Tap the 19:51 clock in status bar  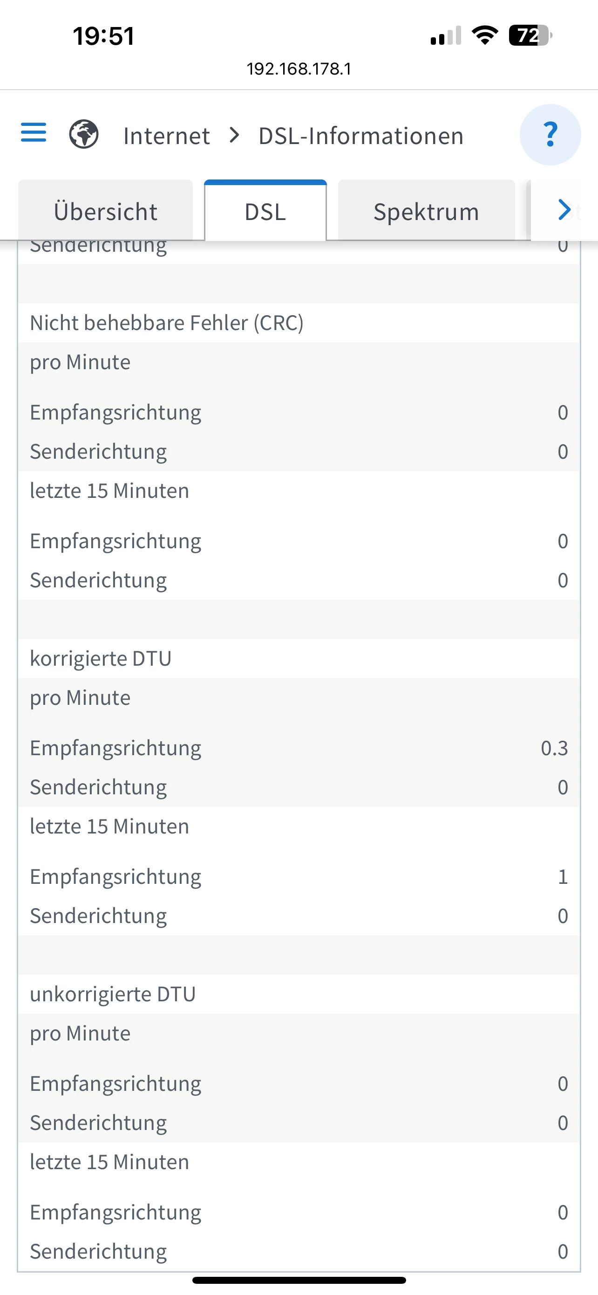click(103, 36)
